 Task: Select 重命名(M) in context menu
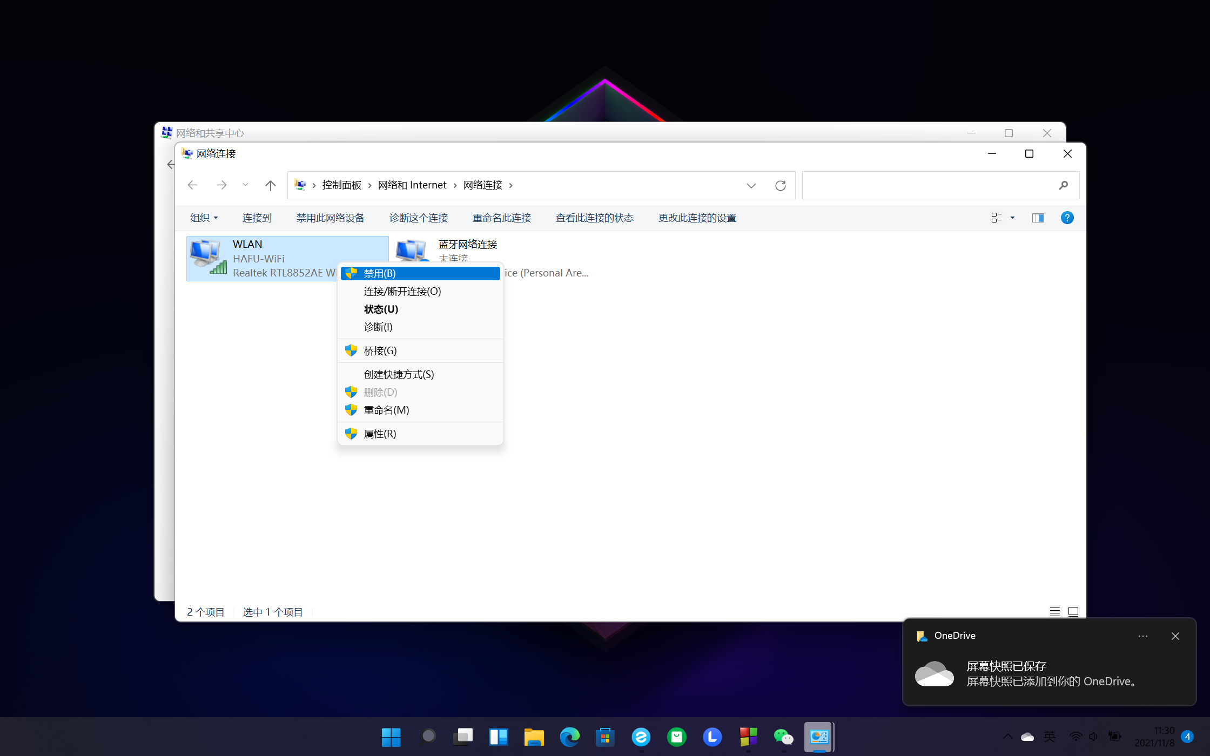[386, 410]
